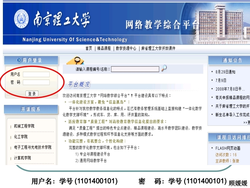Click the 访问次数：16 text
The width and height of the screenshot is (250, 188).
coord(226,155)
